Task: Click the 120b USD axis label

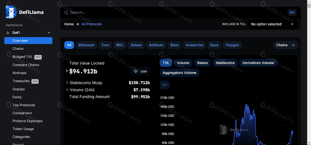Action: coord(167,125)
